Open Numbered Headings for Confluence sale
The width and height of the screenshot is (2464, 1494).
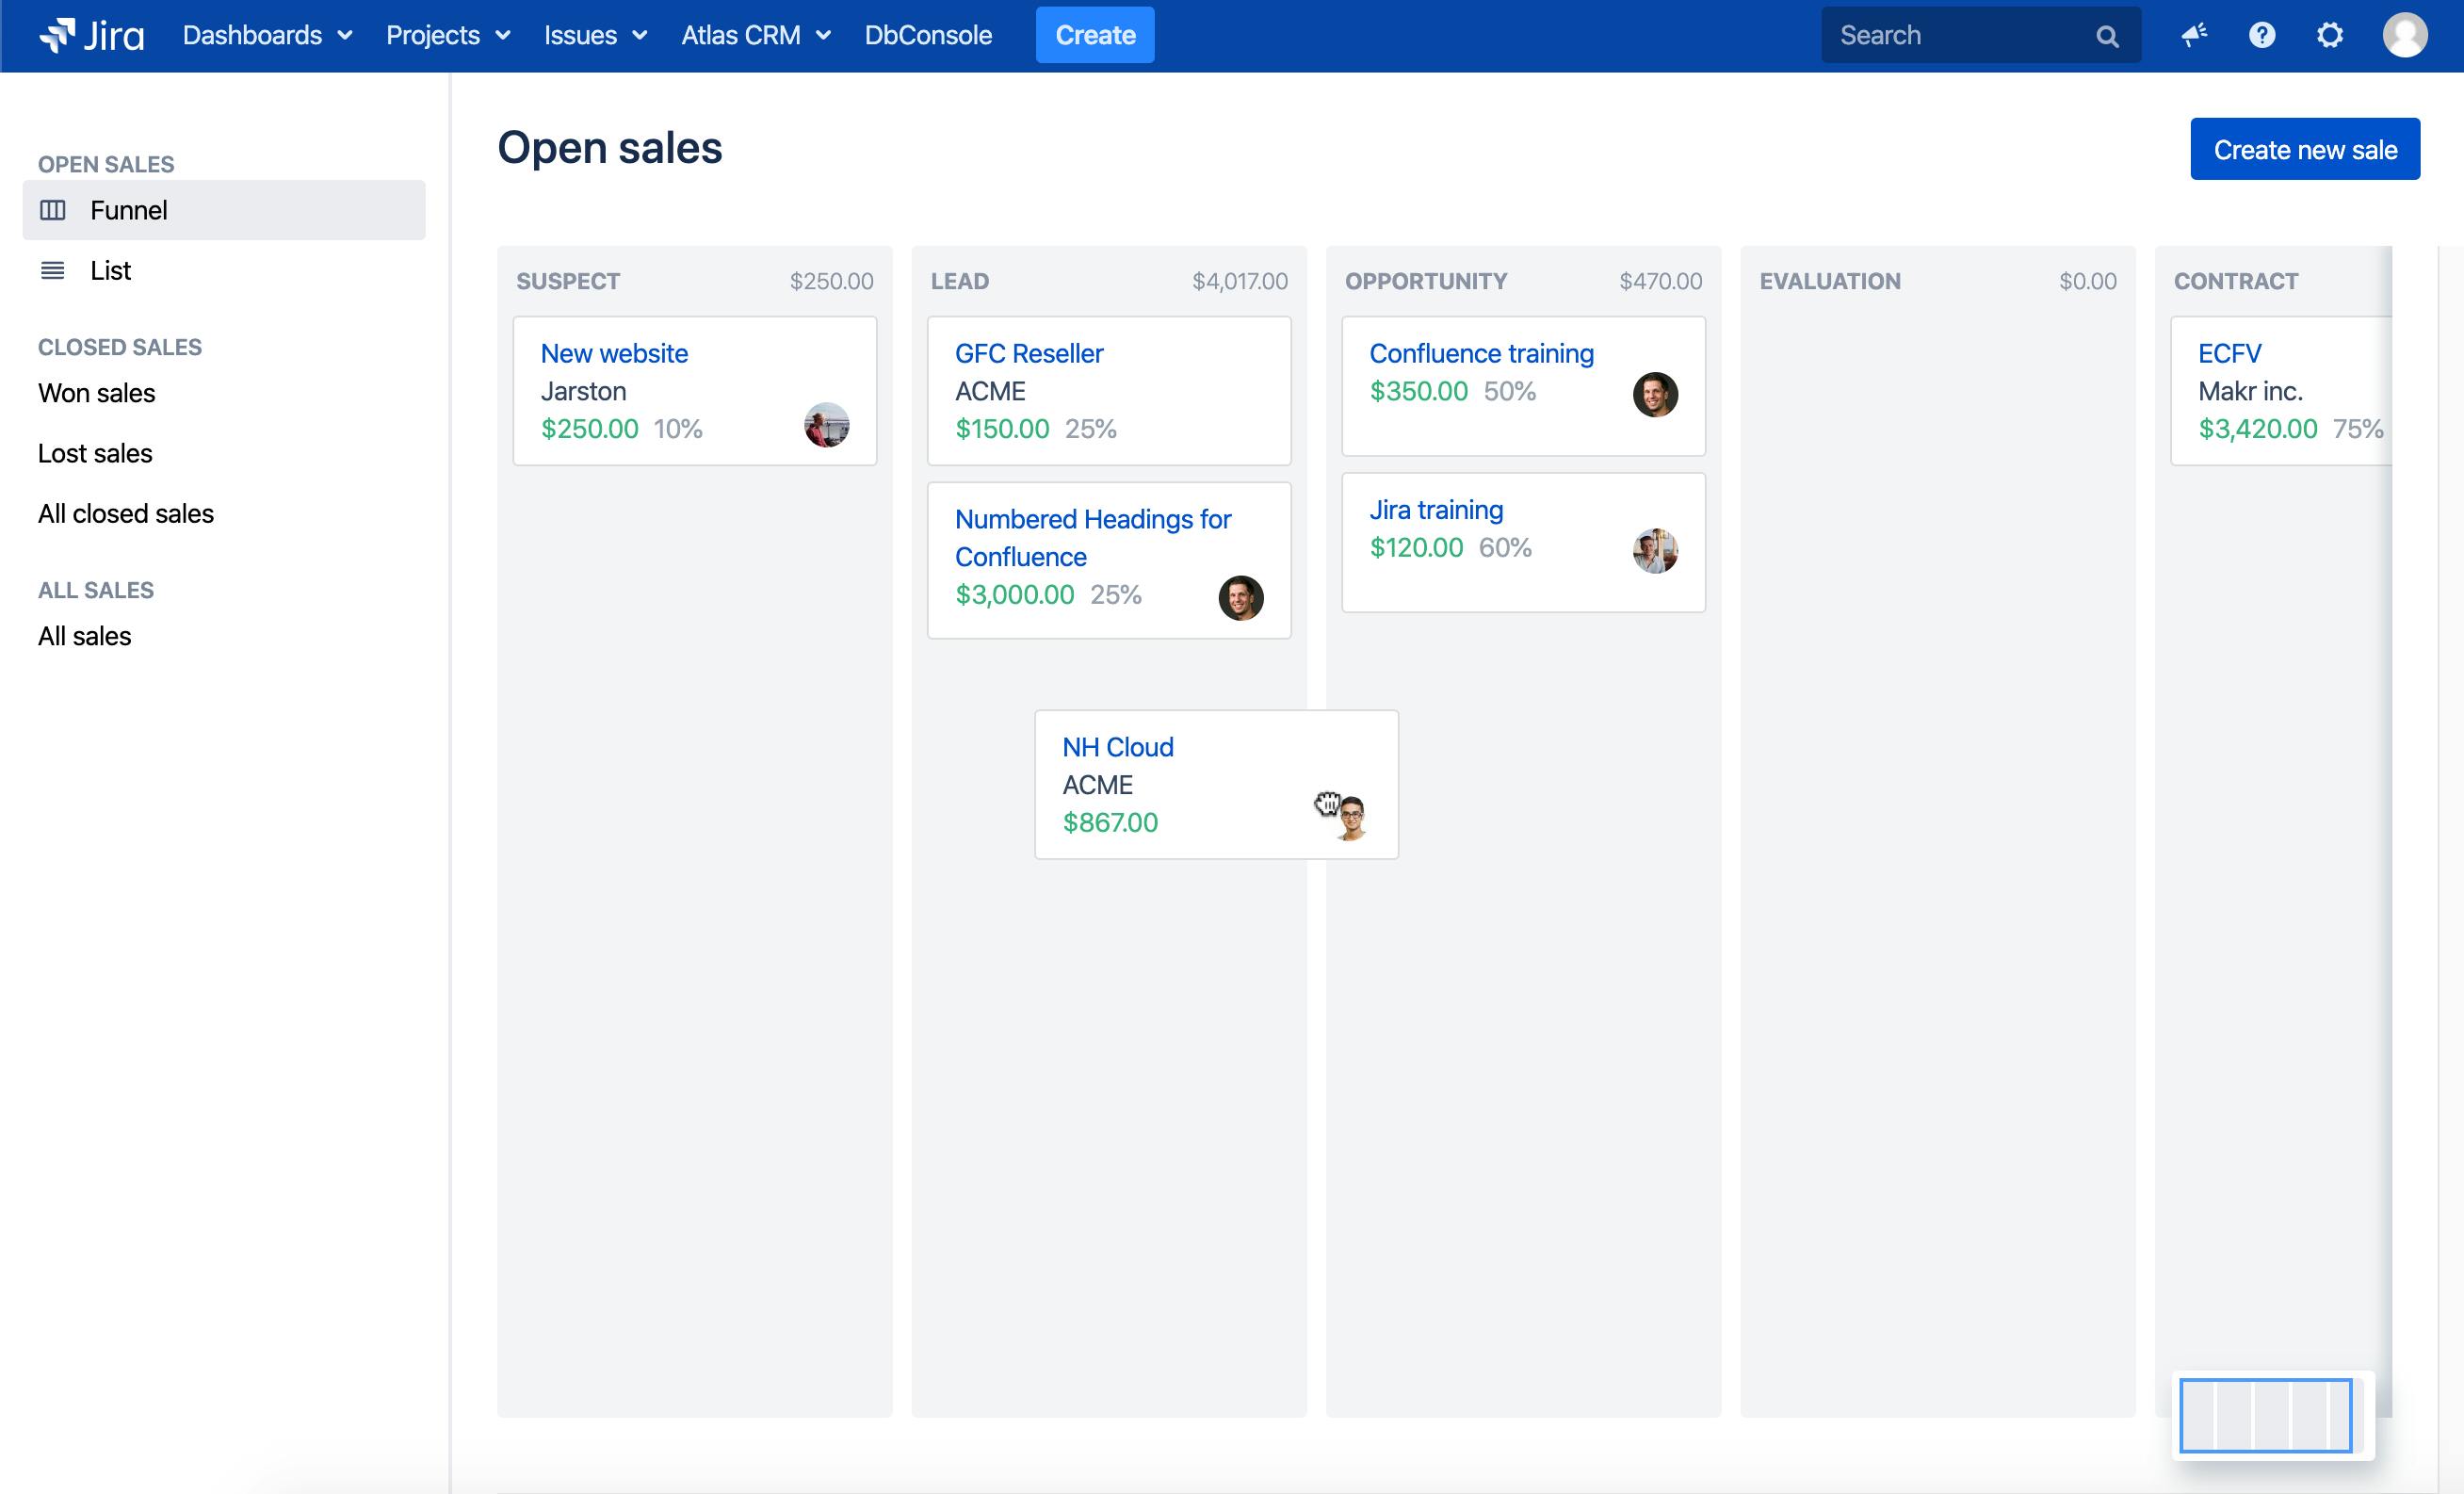1093,538
